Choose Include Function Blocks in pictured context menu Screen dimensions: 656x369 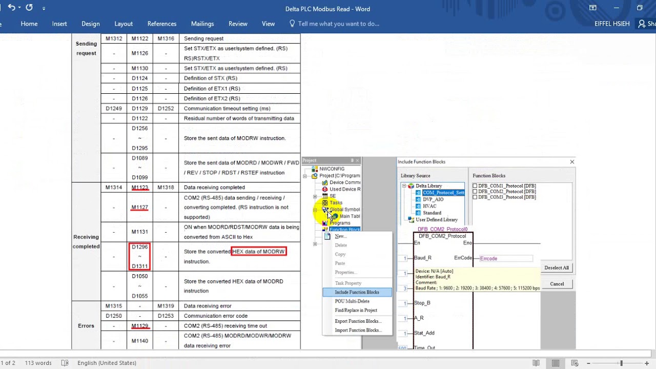pos(357,292)
